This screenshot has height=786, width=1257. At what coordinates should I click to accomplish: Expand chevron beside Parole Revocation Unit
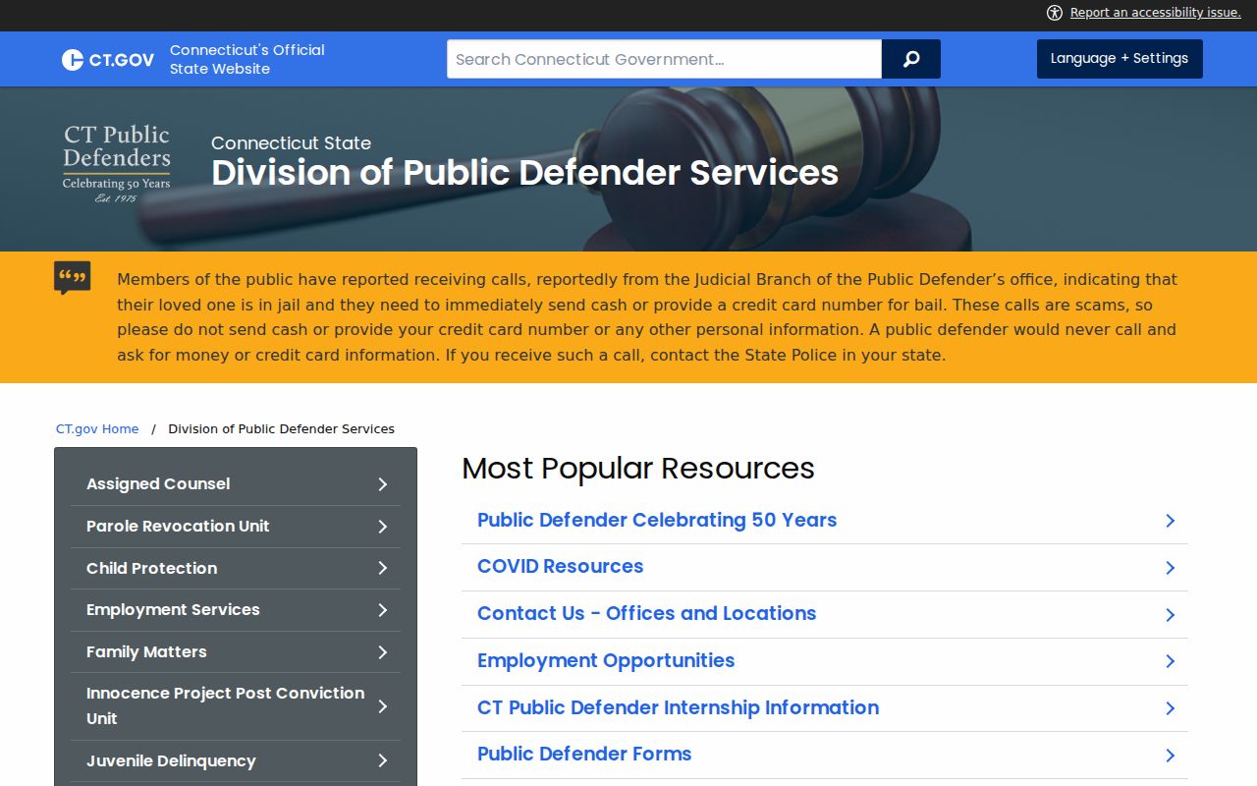coord(383,527)
